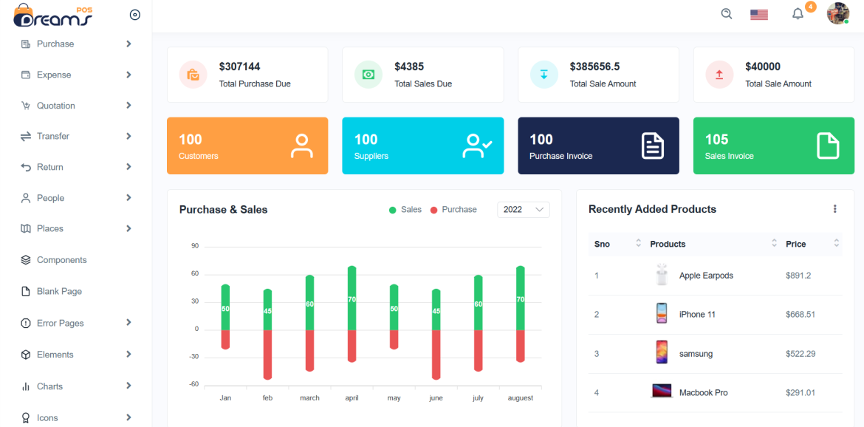Sort the Price column in Recently Added Products
This screenshot has height=427, width=864.
point(837,244)
